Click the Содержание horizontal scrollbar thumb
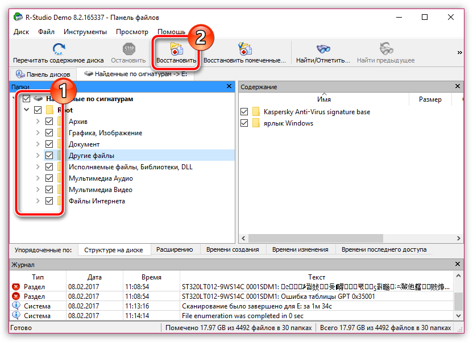473x342 pixels. pyautogui.click(x=316, y=239)
